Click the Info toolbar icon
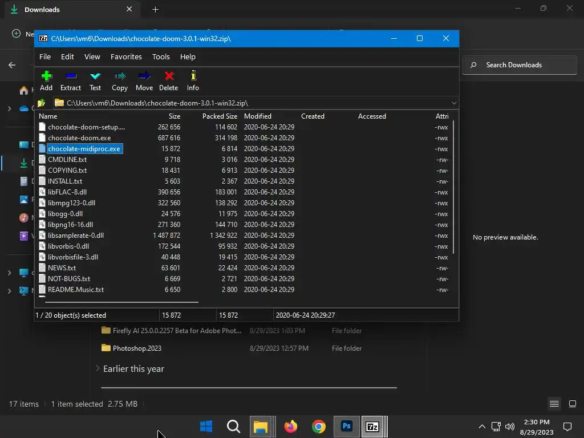The height and width of the screenshot is (438, 584). (x=193, y=76)
